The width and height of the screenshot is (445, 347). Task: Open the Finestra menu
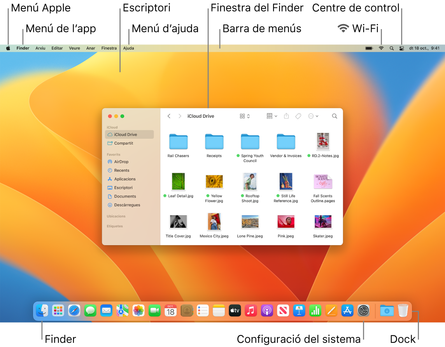click(x=109, y=48)
